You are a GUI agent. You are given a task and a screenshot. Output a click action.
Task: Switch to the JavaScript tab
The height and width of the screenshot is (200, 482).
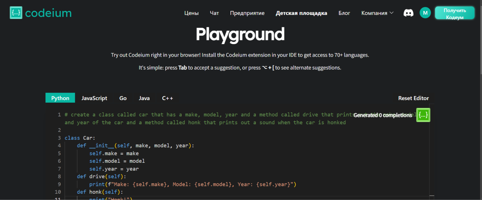coord(94,98)
